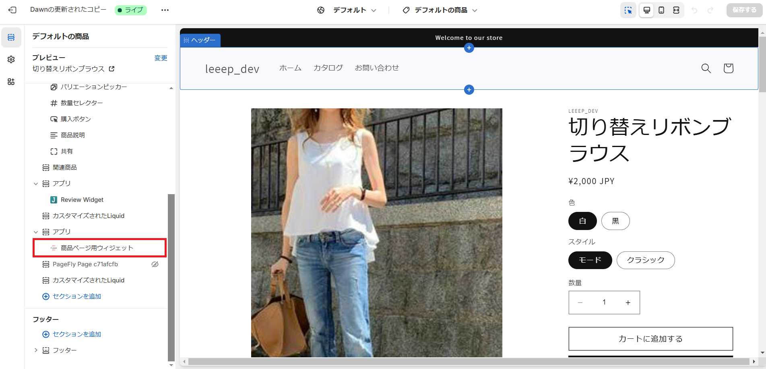Open the デフォルトの商品 template dropdown
Viewport: 766px width, 369px height.
click(440, 10)
